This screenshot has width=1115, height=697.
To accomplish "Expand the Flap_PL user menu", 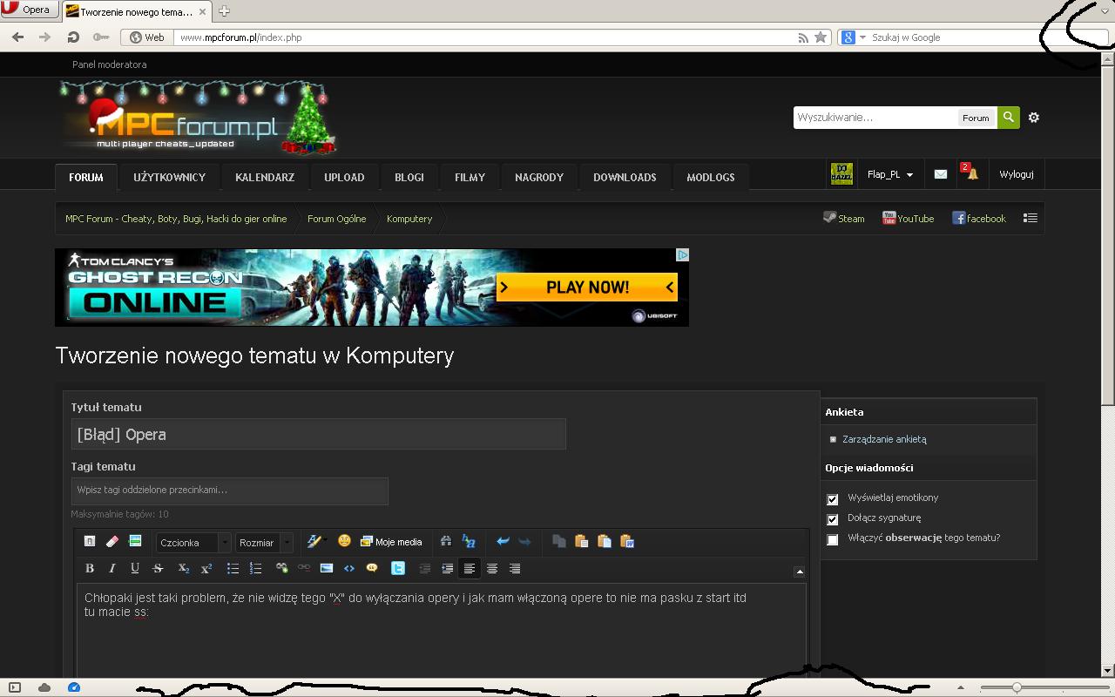I will pyautogui.click(x=890, y=174).
